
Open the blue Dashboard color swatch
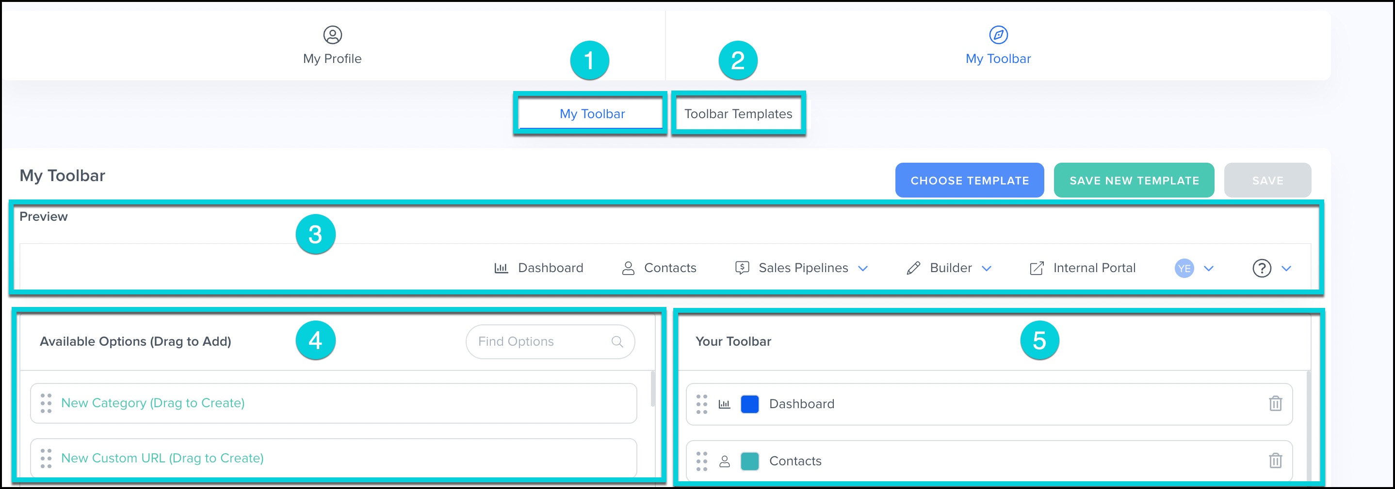(x=749, y=404)
